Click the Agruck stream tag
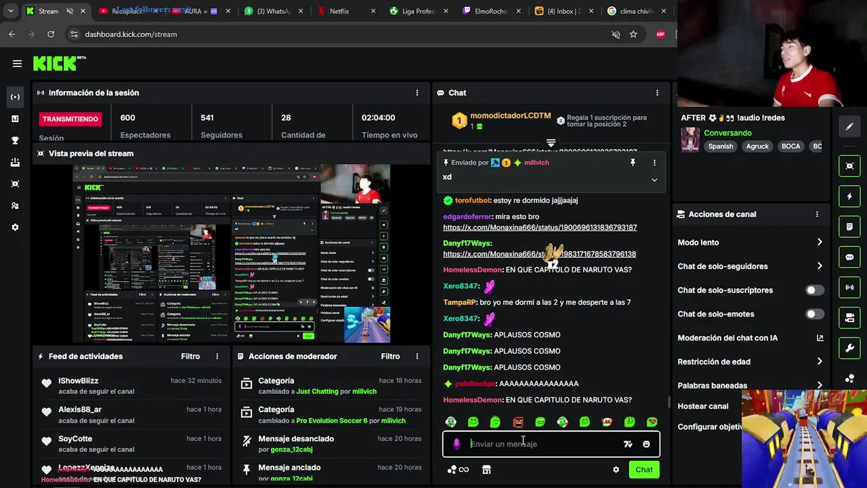This screenshot has width=867, height=488. tap(757, 146)
